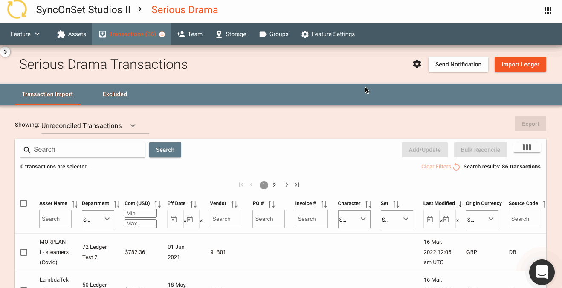Screen dimensions: 562x288
Task: Click the Bulk Reconcile button
Action: (480, 150)
